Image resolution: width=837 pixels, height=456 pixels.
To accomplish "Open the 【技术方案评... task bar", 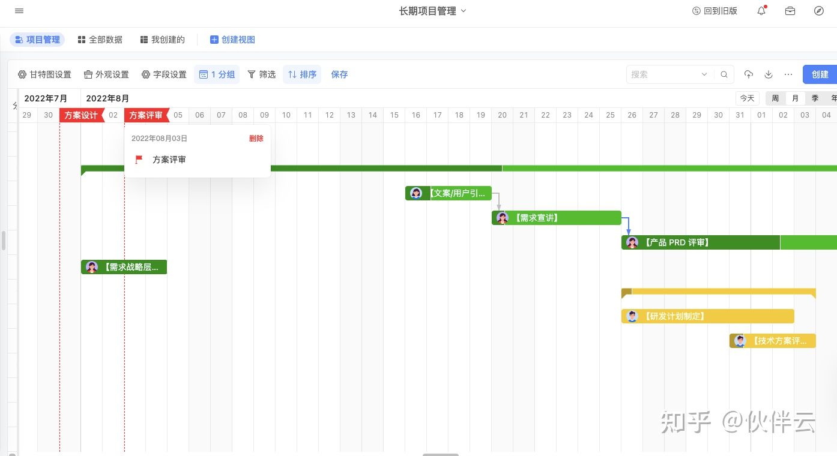I will coord(773,341).
